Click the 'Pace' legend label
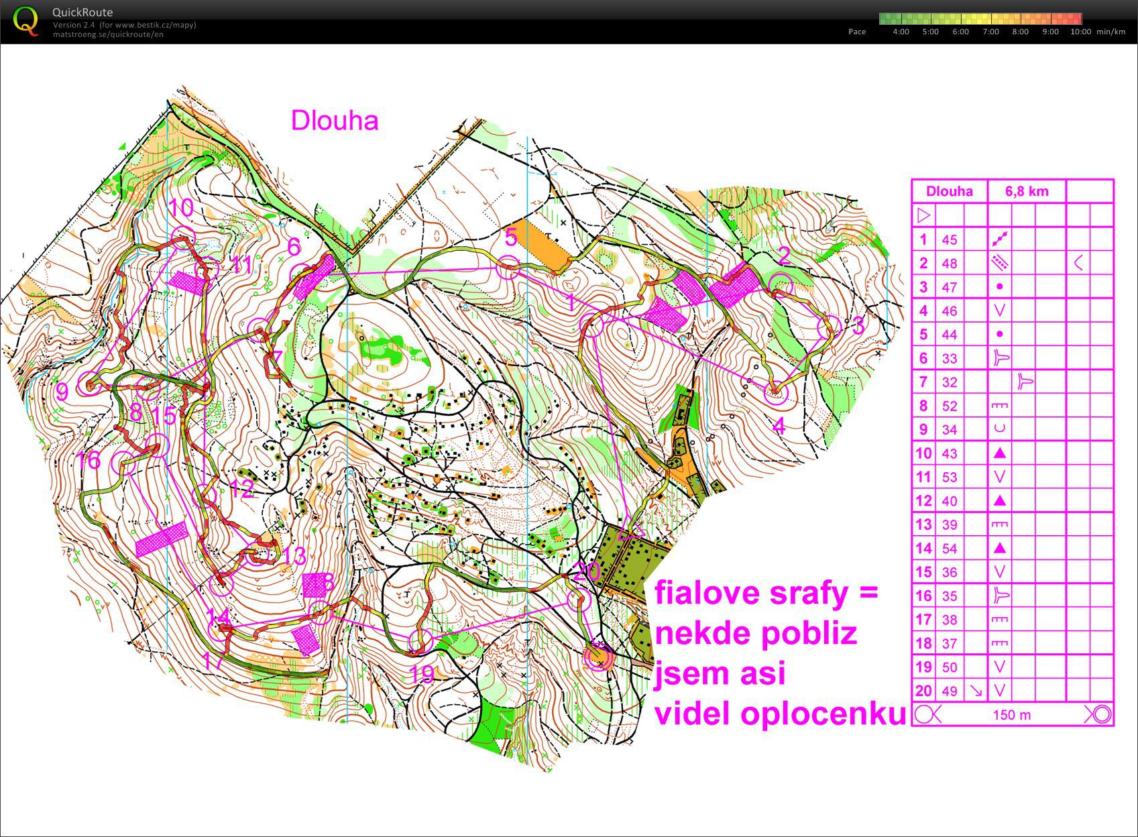This screenshot has height=837, width=1138. (x=857, y=32)
